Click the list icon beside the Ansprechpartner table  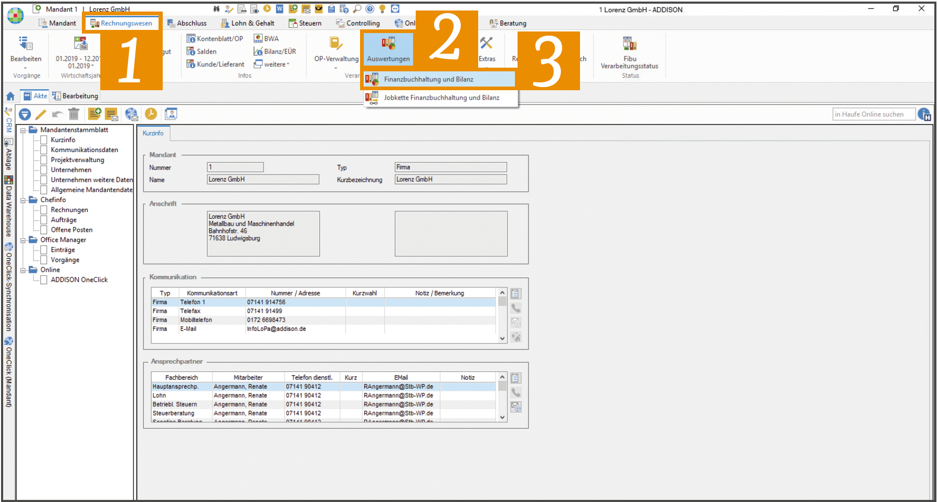point(515,378)
